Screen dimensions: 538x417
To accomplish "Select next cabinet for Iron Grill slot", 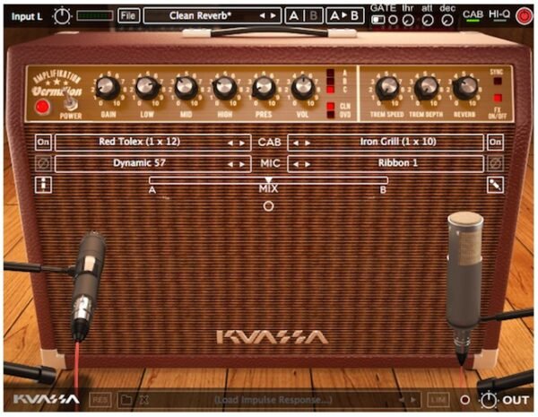I will (308, 143).
